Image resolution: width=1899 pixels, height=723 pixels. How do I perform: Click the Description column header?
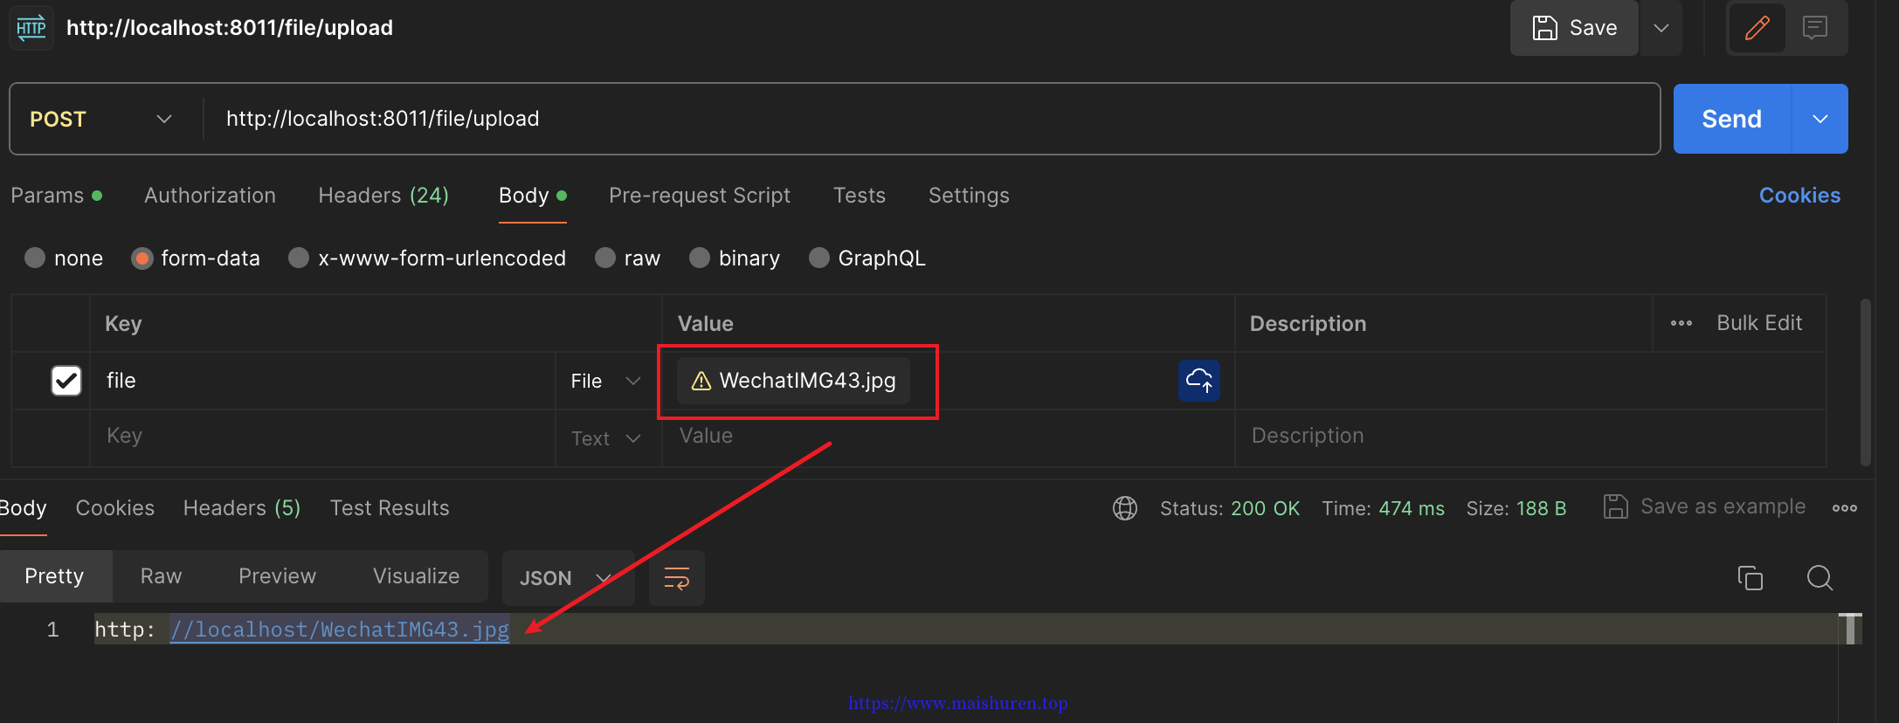coord(1308,324)
